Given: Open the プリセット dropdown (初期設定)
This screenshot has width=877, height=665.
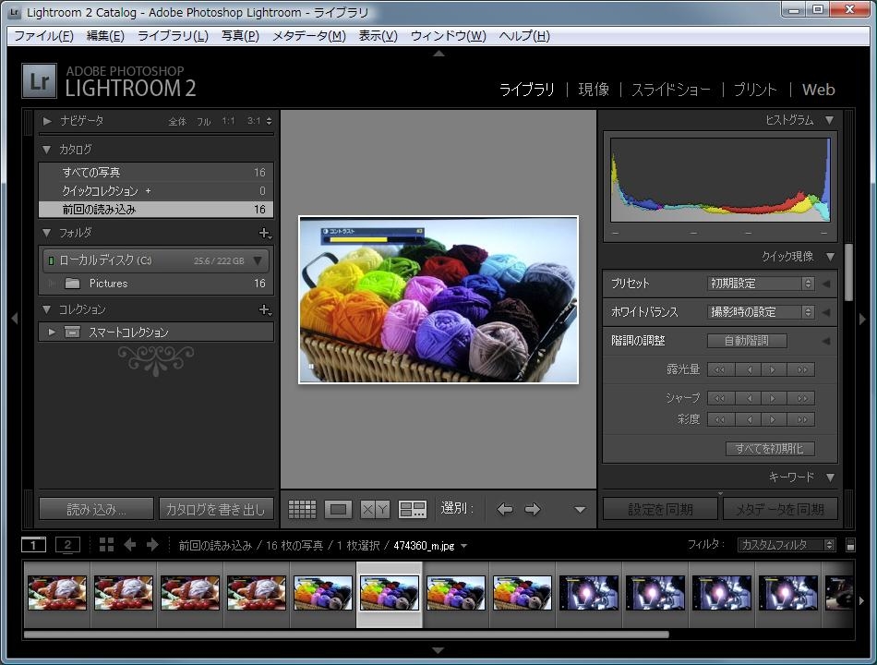Looking at the screenshot, I should tap(761, 284).
